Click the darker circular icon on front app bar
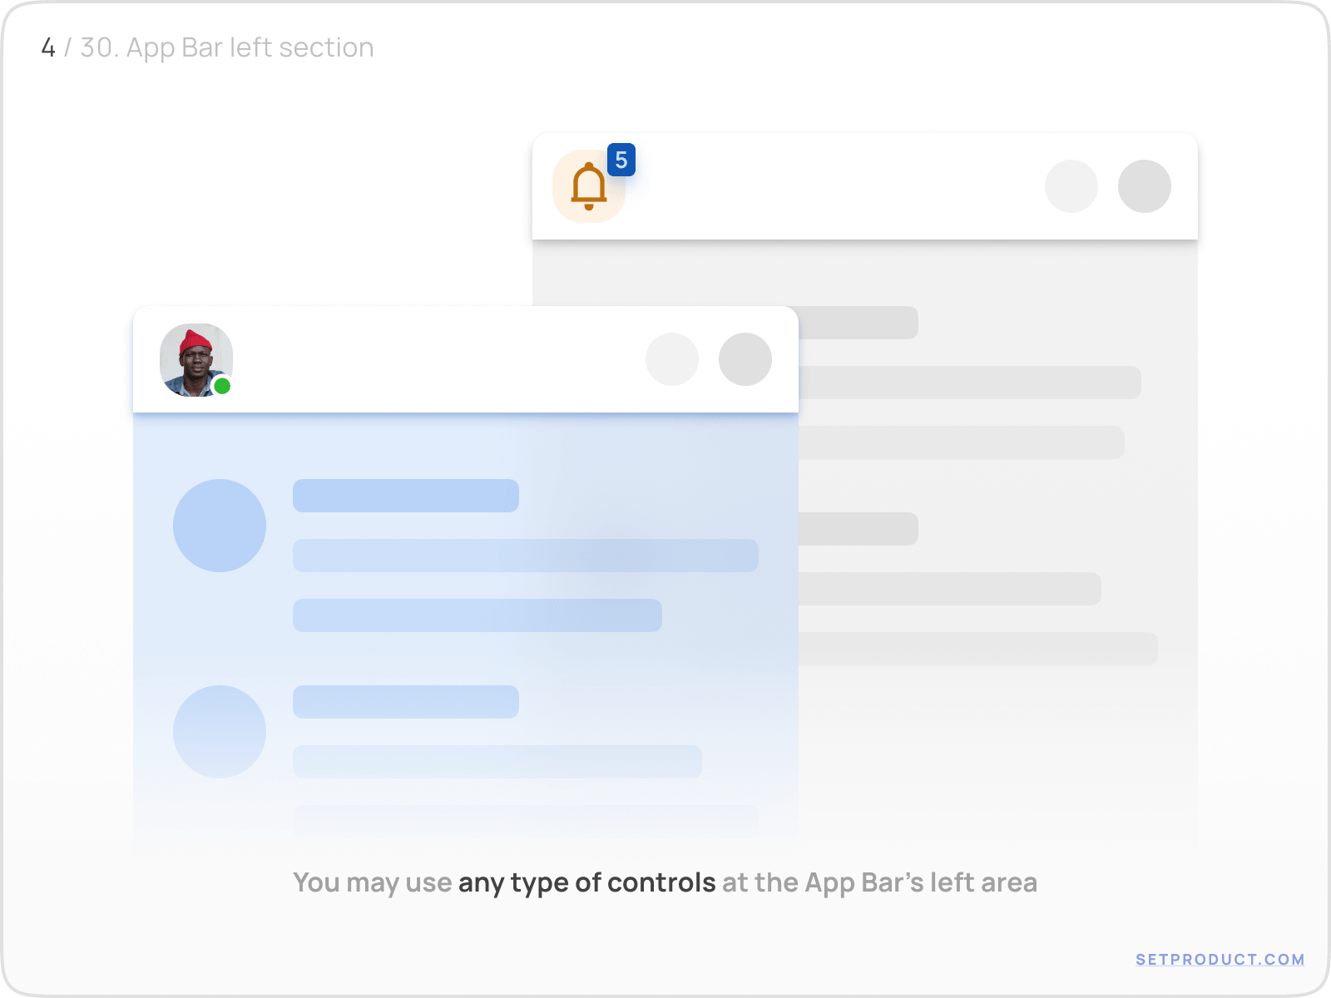The height and width of the screenshot is (998, 1331). point(745,359)
